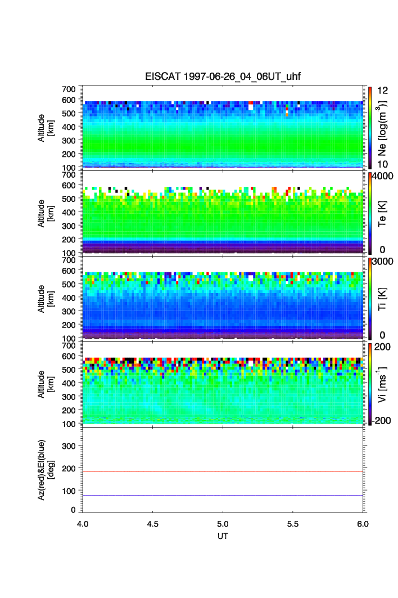This screenshot has height=598, width=398.
Task: Click the red azimuth line
Action: click(x=223, y=472)
